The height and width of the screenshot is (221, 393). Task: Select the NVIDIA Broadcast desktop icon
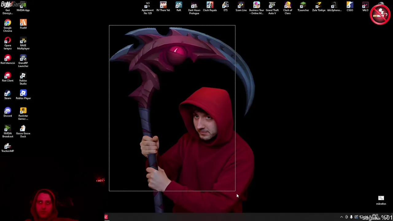point(8,131)
